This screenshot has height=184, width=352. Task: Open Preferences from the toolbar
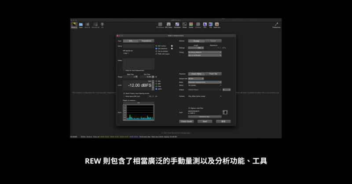(276, 25)
